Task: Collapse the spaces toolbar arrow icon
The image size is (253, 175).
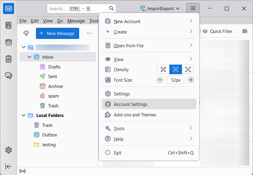Action: coord(8,167)
